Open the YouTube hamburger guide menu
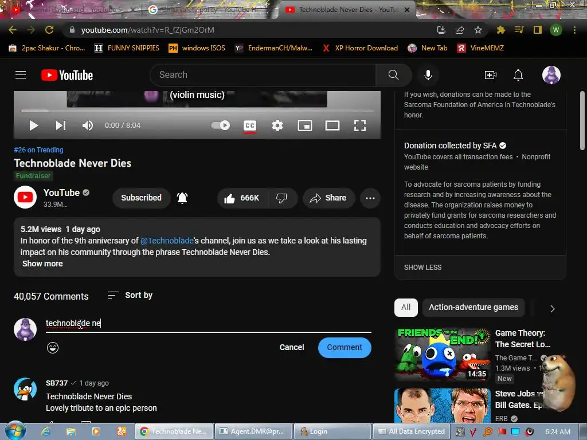587x440 pixels. click(x=21, y=75)
